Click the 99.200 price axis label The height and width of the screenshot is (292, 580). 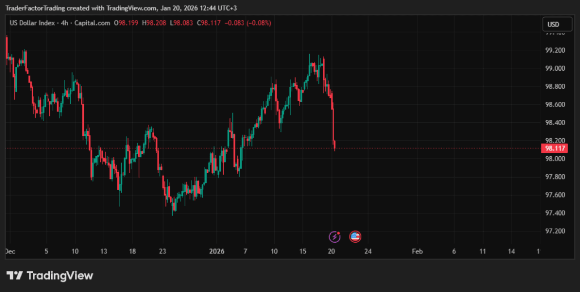click(555, 50)
